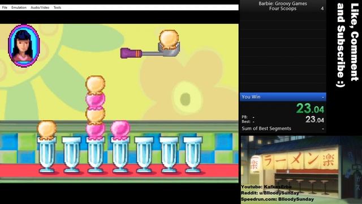Click the 'Four Scoops' category text
Image resolution: width=362 pixels, height=204 pixels.
[283, 9]
